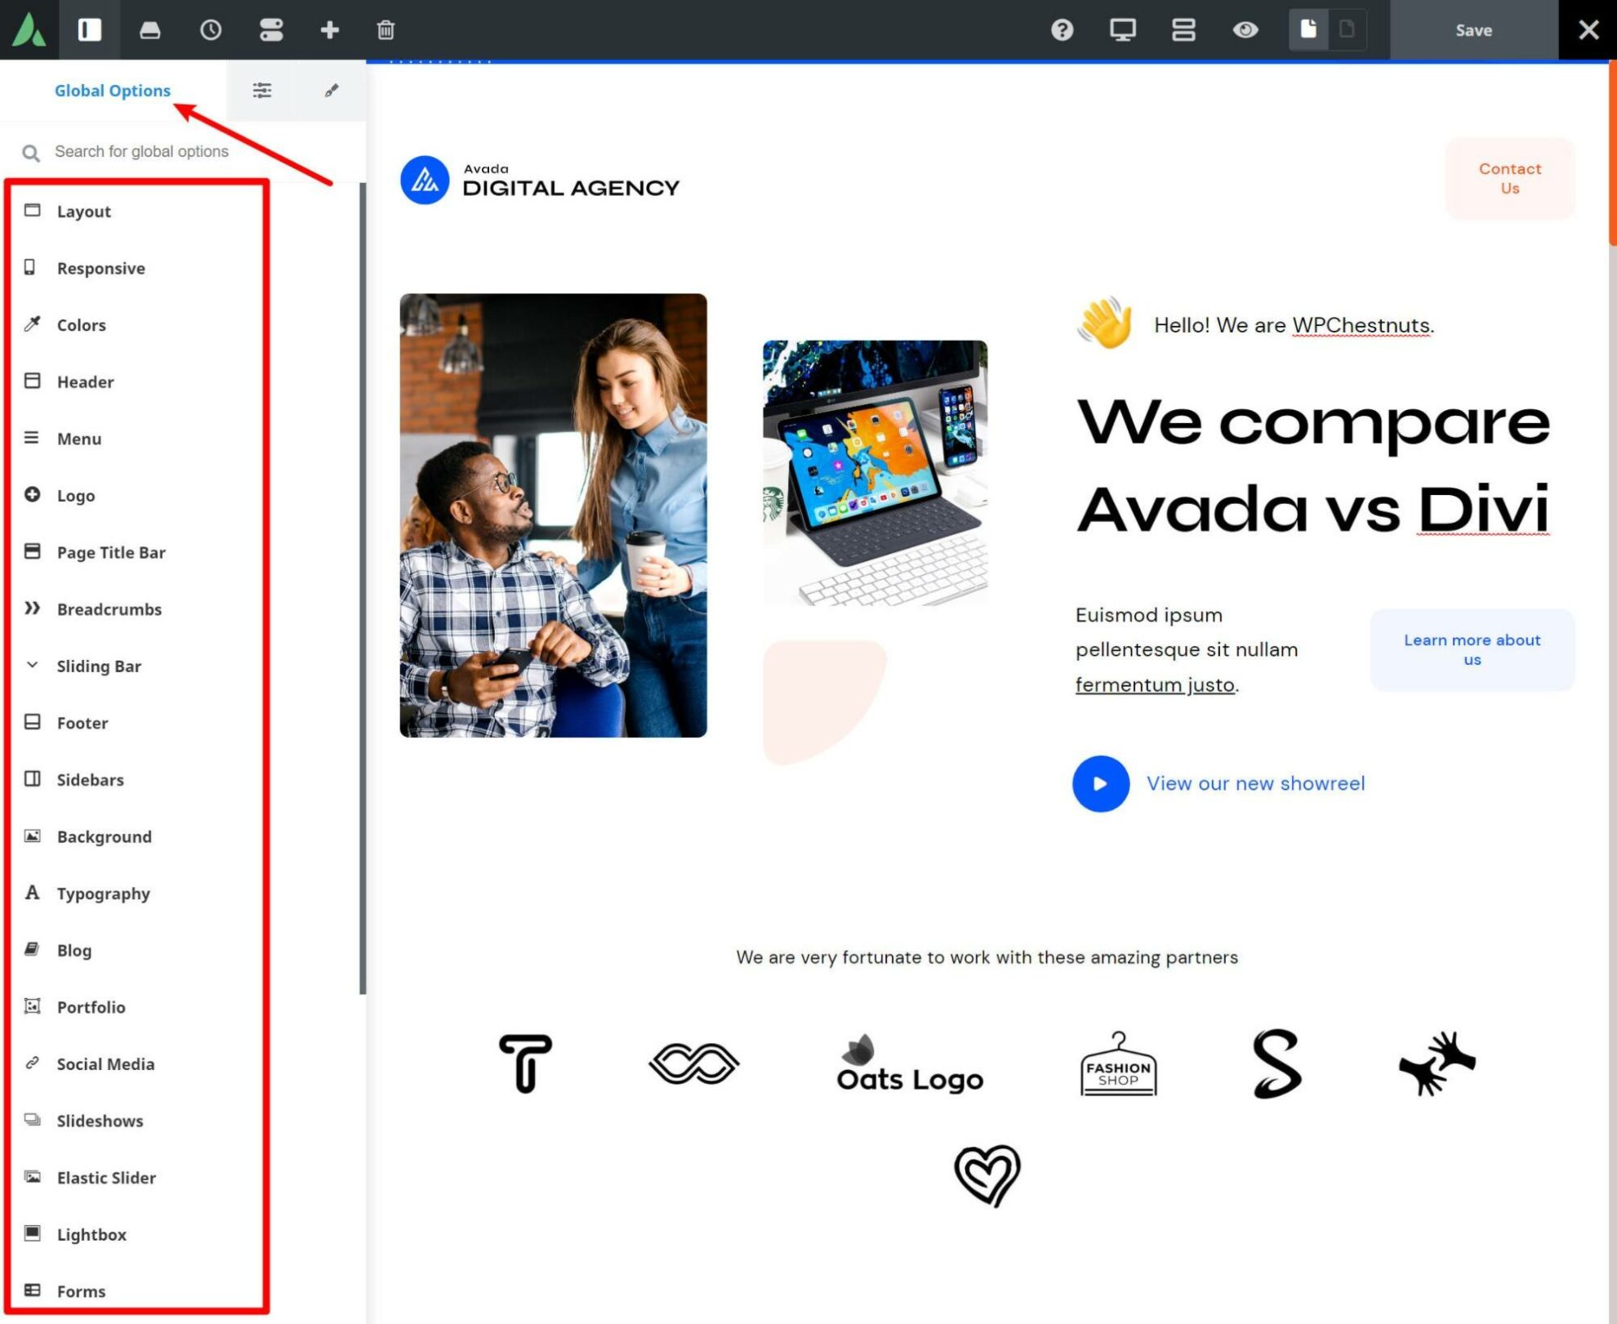Switch to the blank page state toggle
1617x1324 pixels.
point(1344,30)
